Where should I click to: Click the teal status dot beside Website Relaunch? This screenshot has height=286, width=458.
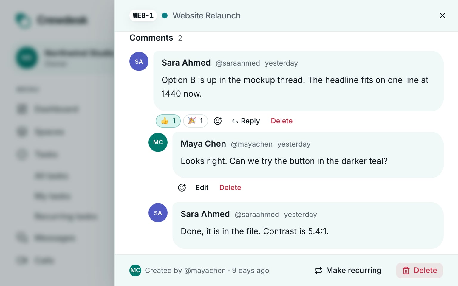(165, 15)
